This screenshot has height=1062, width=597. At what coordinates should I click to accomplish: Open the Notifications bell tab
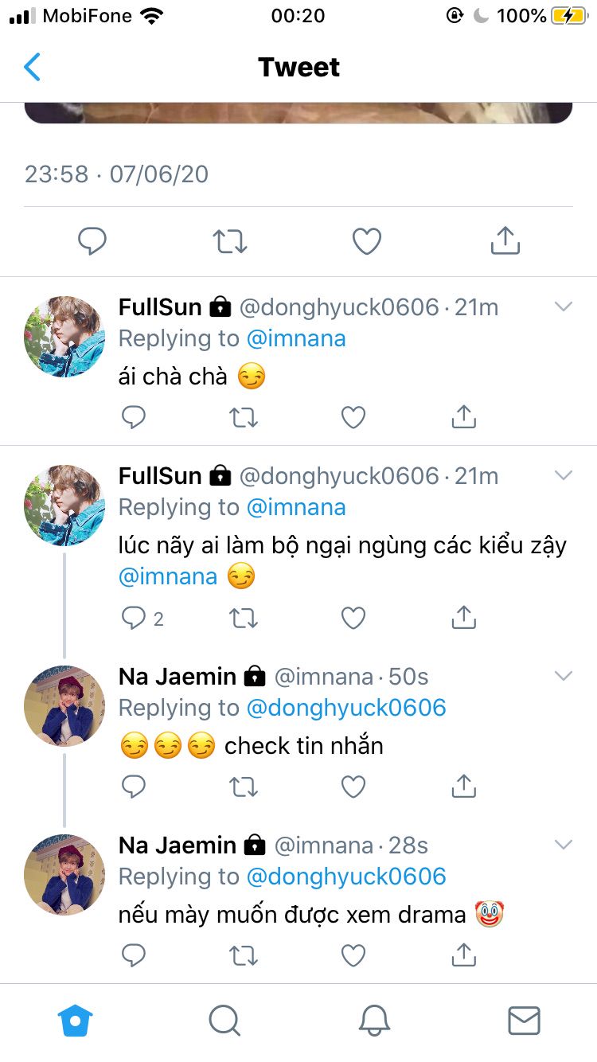(374, 1020)
